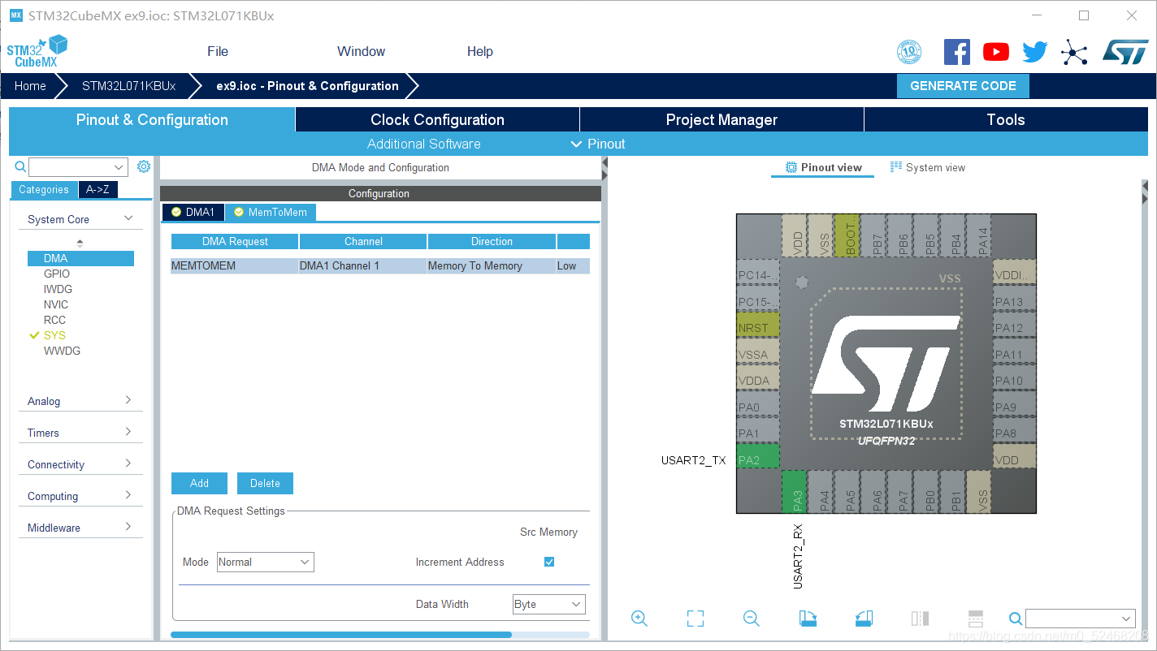This screenshot has height=651, width=1157.
Task: Open Additional Software
Action: coord(423,144)
